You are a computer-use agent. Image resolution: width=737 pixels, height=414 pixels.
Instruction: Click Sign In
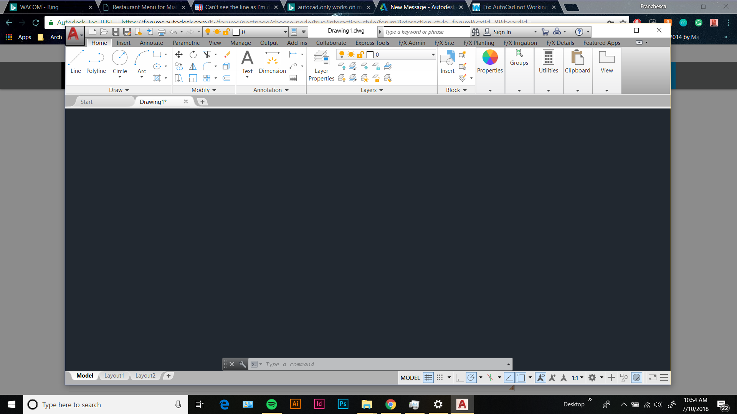point(502,32)
